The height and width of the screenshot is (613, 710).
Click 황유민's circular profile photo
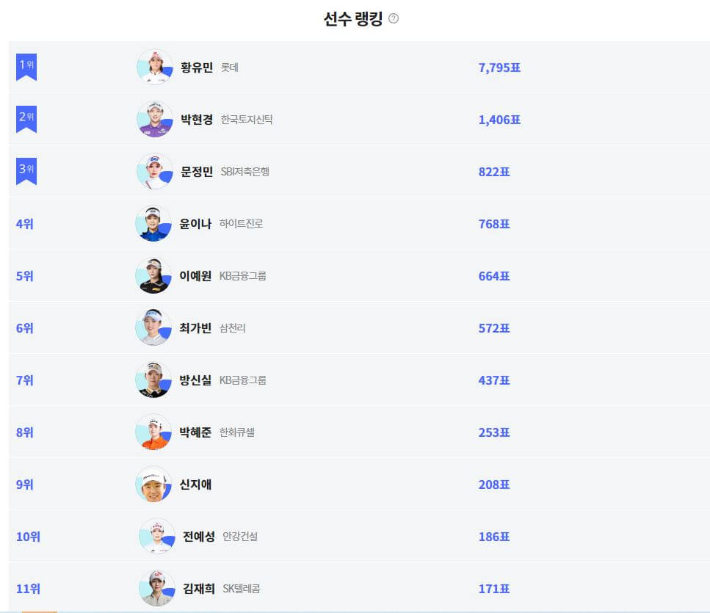(154, 67)
